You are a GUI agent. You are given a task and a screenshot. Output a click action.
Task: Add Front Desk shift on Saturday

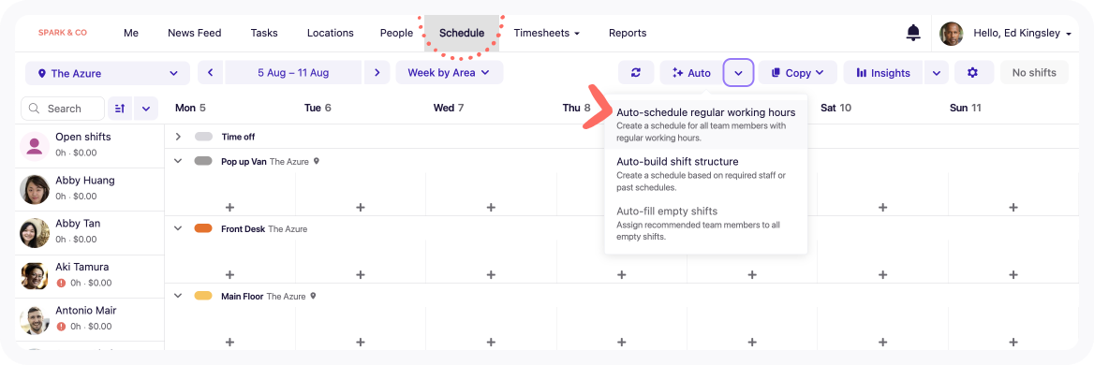pos(882,274)
